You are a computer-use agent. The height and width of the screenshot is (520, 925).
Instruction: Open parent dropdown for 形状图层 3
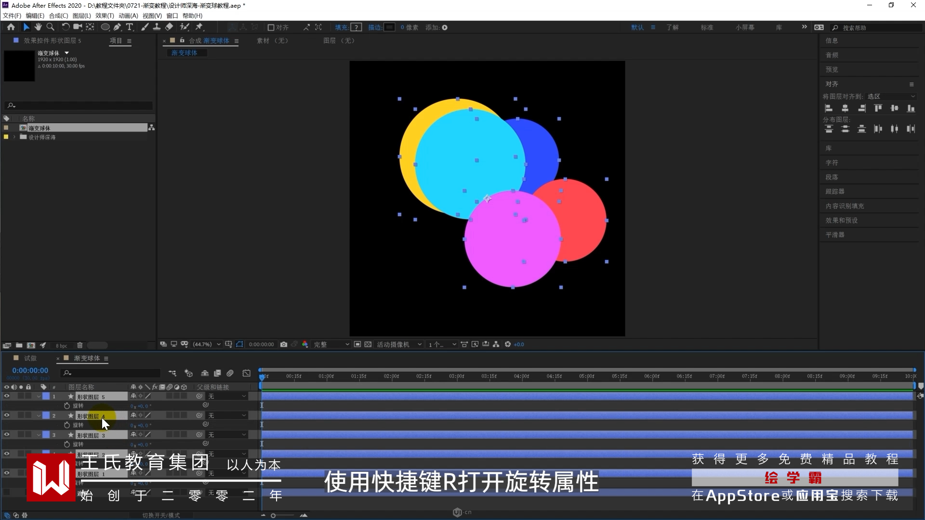227,435
